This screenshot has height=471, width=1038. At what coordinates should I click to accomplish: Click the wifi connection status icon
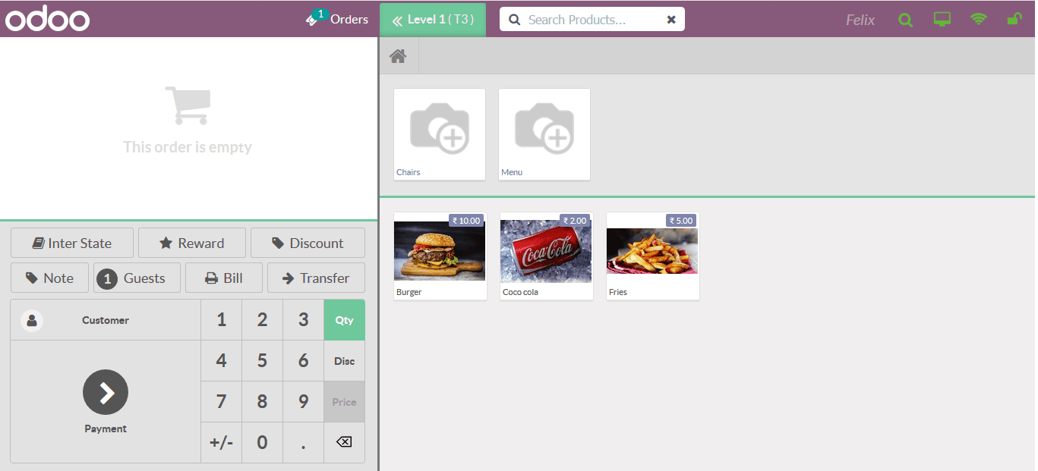[x=978, y=18]
